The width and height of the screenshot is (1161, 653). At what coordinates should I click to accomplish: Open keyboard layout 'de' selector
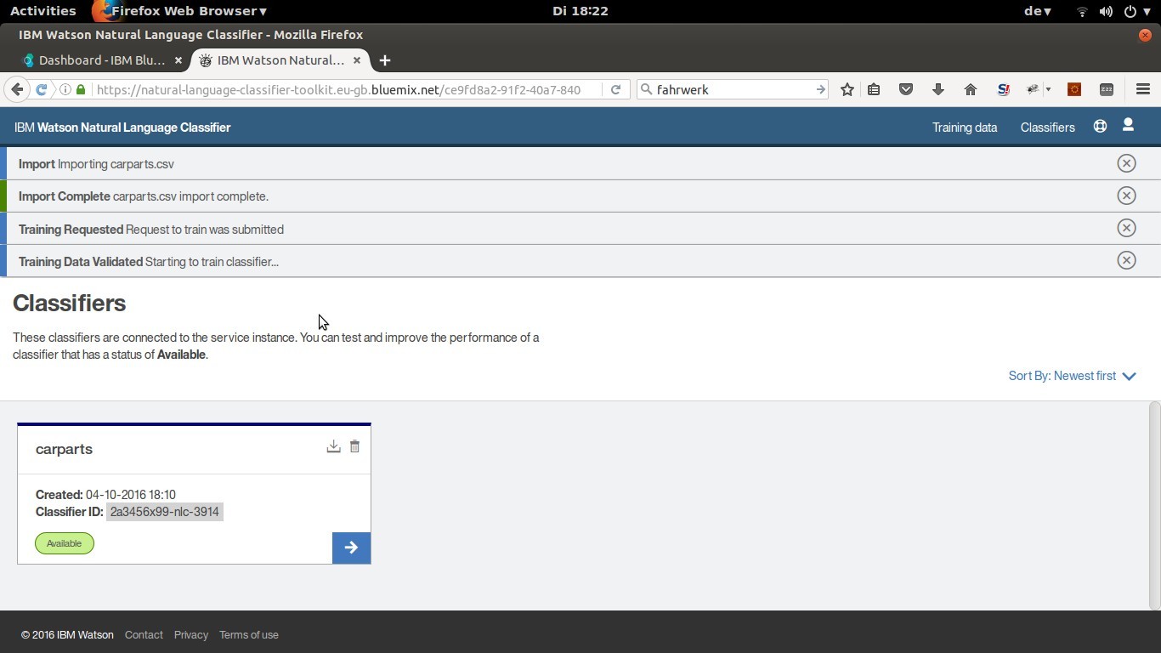coord(1038,11)
